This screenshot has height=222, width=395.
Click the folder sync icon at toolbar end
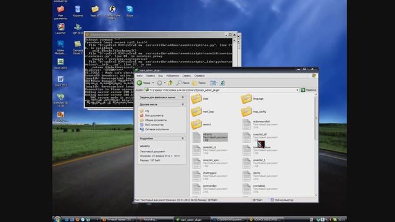pyautogui.click(x=222, y=83)
